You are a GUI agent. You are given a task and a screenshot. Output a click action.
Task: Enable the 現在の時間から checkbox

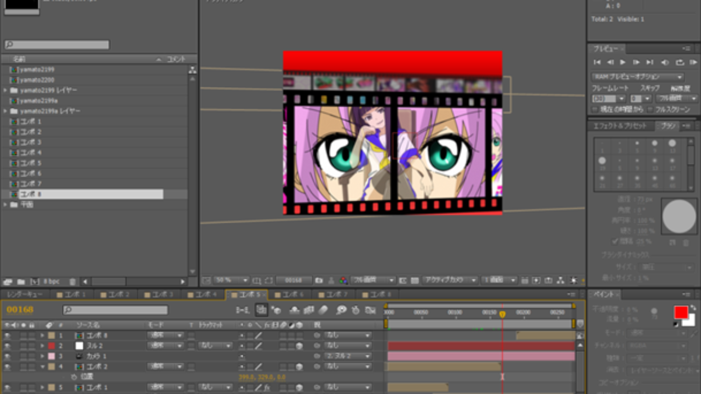click(595, 109)
